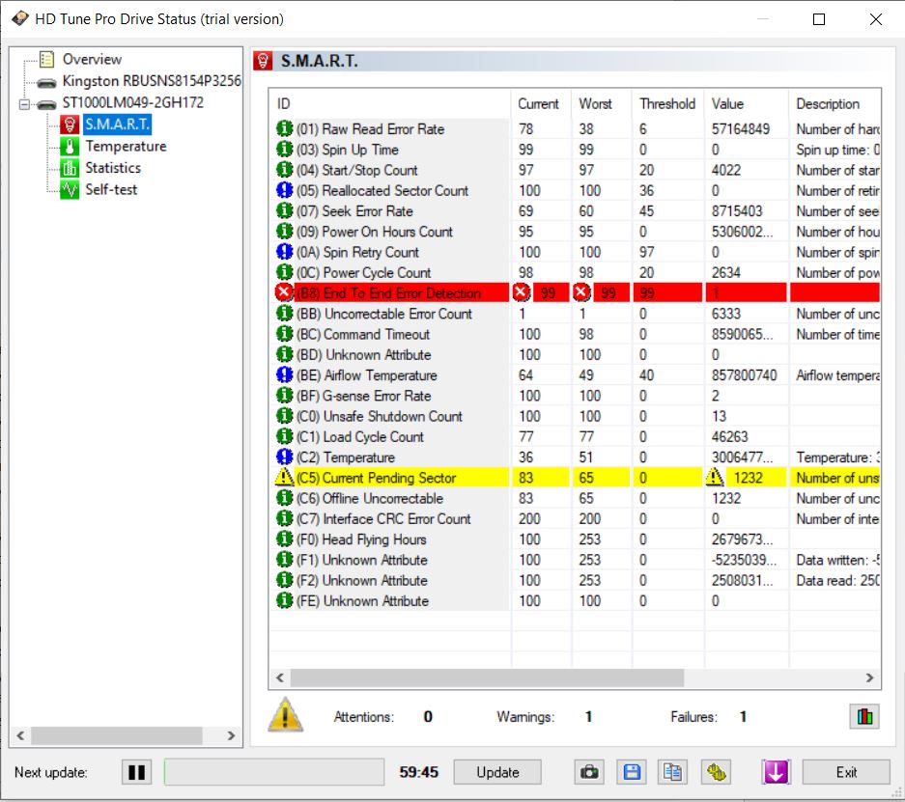905x802 pixels.
Task: Sort by the Value column header
Action: (x=747, y=104)
